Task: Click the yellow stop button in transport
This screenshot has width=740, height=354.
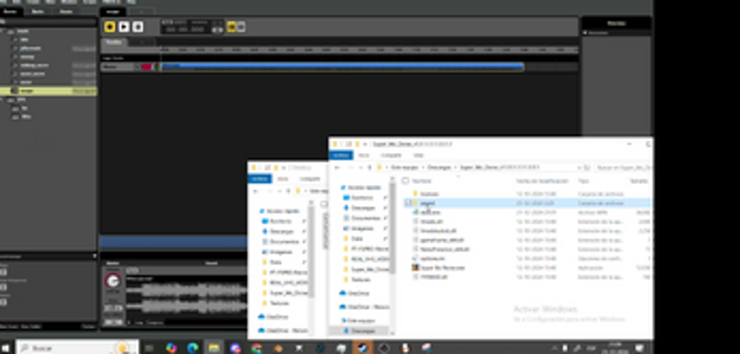Action: (x=110, y=27)
